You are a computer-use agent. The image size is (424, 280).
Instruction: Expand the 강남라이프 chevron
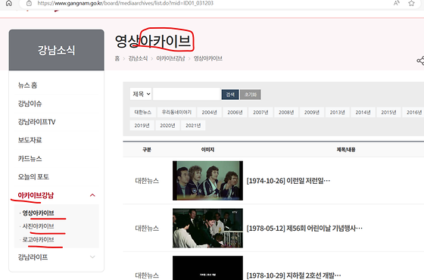pyautogui.click(x=92, y=257)
